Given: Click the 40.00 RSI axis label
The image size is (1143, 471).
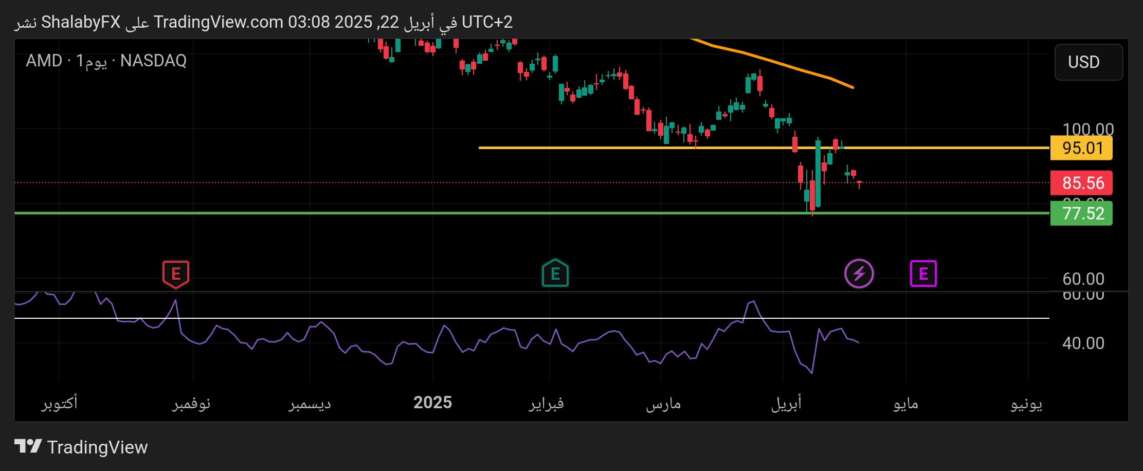Looking at the screenshot, I should pos(1083,343).
